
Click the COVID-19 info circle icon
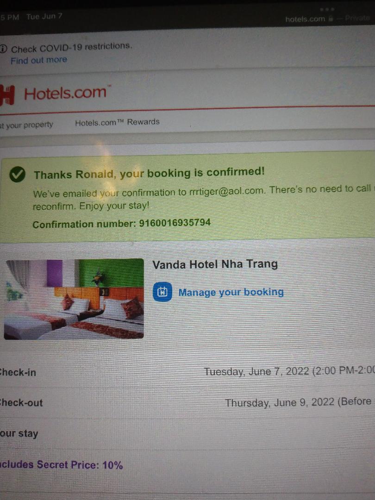pyautogui.click(x=3, y=49)
